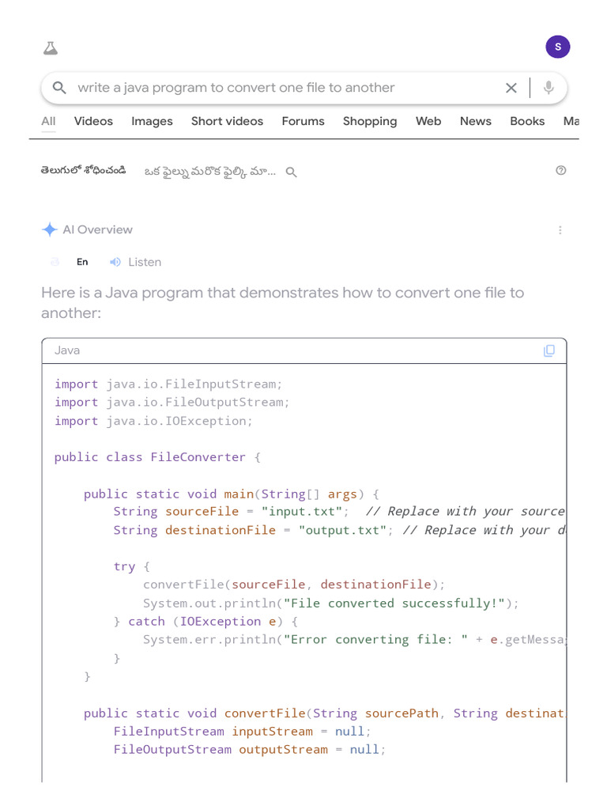Select the Shopping results tab
The width and height of the screenshot is (607, 810).
[x=370, y=121]
